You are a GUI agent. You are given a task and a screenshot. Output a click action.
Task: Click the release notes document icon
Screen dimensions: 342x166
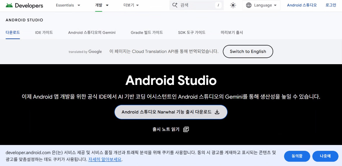tap(186, 129)
